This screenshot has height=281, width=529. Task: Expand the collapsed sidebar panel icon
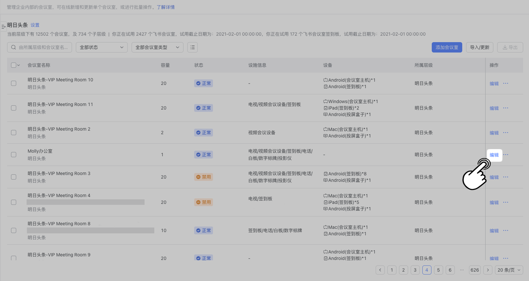[3, 27]
